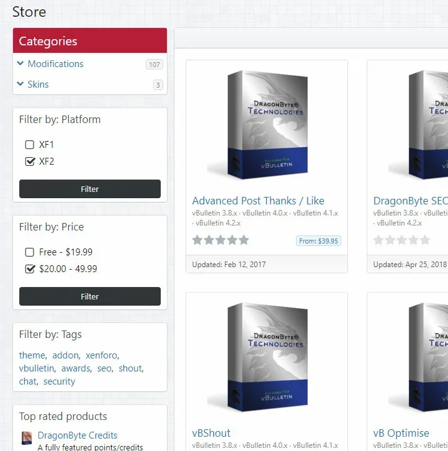Filter by the vbulletin tag
This screenshot has width=448, height=451.
37,368
